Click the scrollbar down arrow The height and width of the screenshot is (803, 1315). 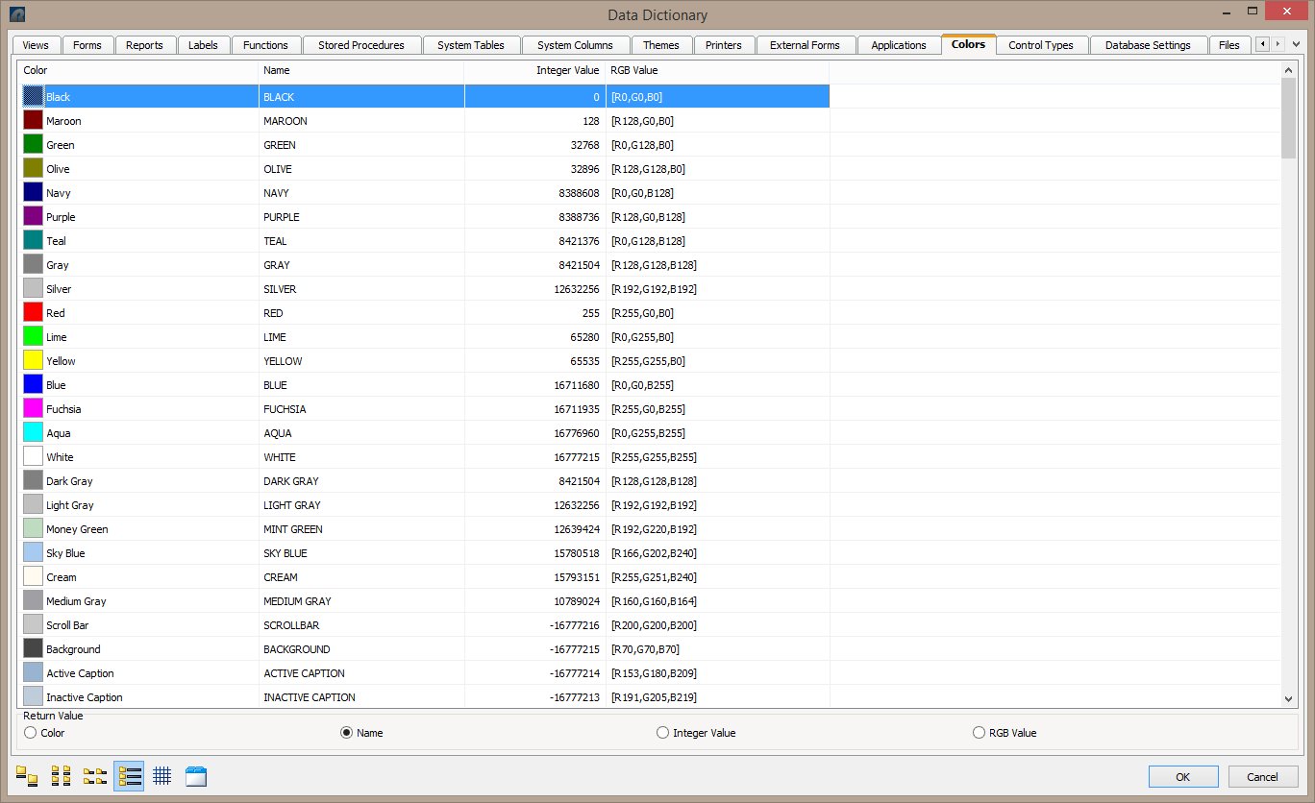click(x=1289, y=699)
